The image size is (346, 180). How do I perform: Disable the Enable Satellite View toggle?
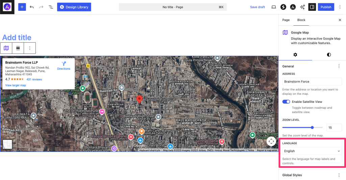286,102
